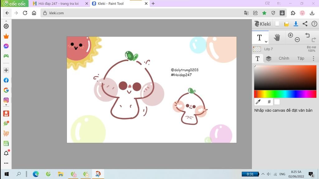Close the Kleki - Paint Tool tab

pyautogui.click(x=146, y=3)
